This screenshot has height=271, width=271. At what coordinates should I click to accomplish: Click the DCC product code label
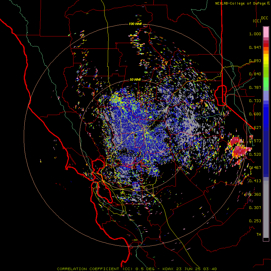pos(264,18)
